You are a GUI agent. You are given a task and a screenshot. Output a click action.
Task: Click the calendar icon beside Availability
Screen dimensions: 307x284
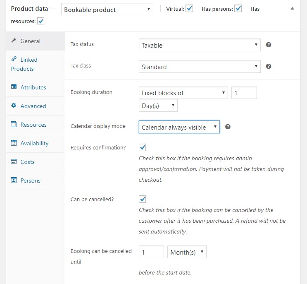tap(14, 143)
